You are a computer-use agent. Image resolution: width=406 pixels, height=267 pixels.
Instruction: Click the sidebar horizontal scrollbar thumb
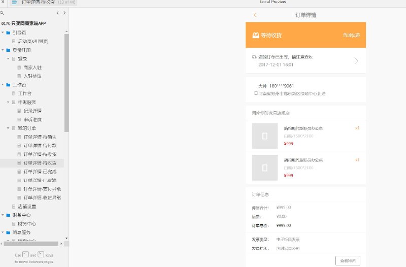pos(31,244)
